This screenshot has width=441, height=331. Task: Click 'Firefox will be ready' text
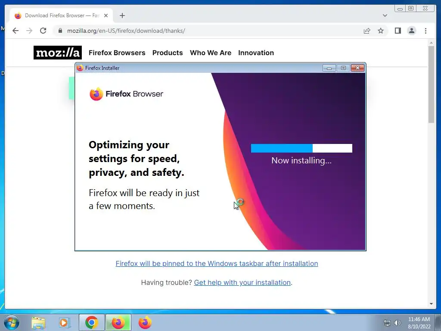144,199
